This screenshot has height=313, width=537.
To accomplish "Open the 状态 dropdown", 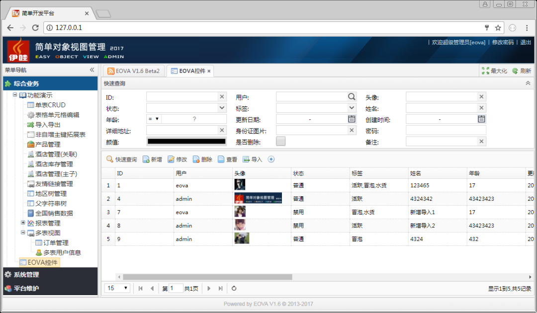I will tap(222, 108).
